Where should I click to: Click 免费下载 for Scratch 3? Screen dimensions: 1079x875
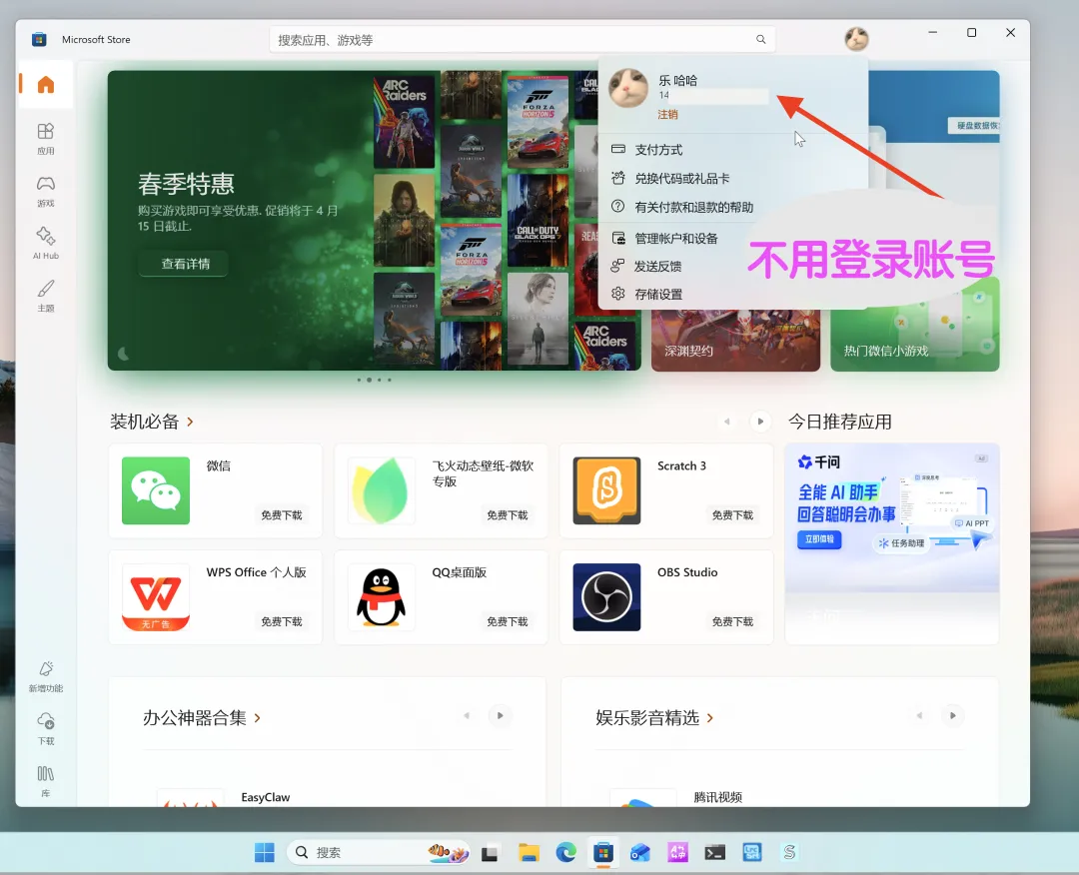point(732,514)
